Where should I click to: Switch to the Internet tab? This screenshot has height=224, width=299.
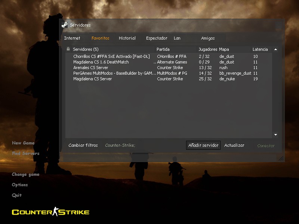[73, 38]
